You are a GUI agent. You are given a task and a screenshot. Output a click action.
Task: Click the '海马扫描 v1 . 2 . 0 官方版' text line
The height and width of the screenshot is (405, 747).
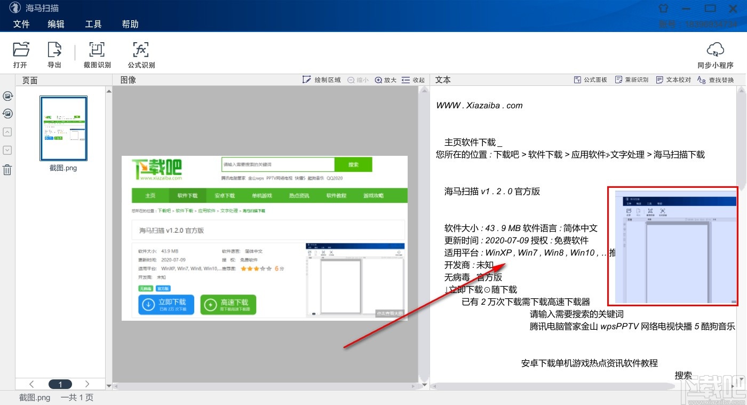pyautogui.click(x=492, y=192)
